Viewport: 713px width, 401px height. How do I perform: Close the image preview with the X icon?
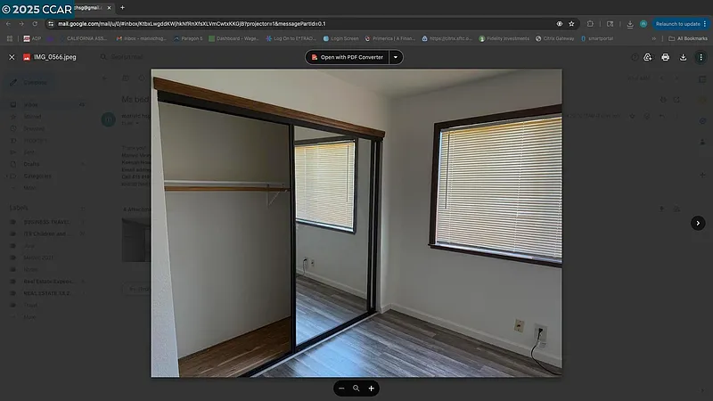click(x=12, y=57)
